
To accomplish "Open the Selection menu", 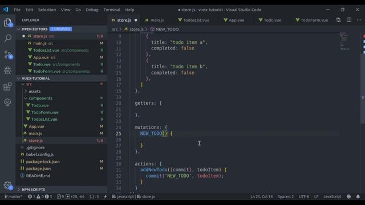I will click(47, 10).
